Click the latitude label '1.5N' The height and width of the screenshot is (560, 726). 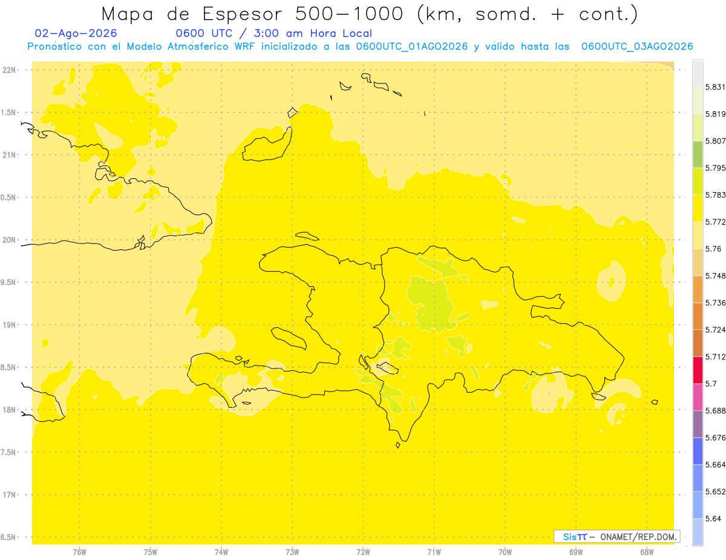[8, 113]
